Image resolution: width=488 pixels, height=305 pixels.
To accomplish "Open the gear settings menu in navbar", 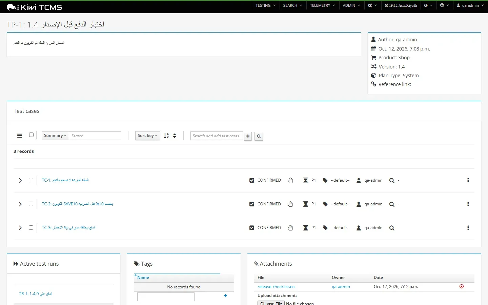I will pyautogui.click(x=372, y=5).
